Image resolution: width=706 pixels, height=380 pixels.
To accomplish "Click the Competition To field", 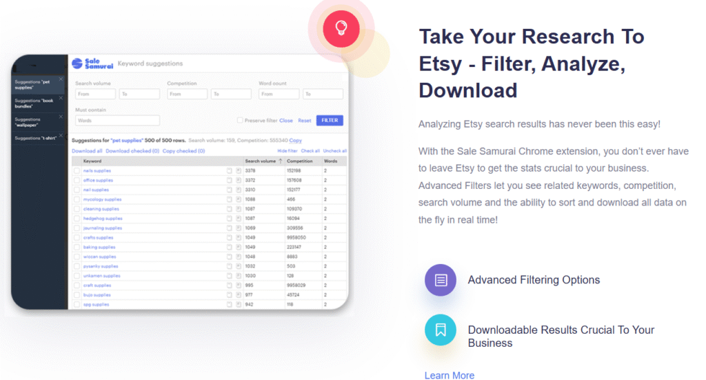I will (232, 94).
